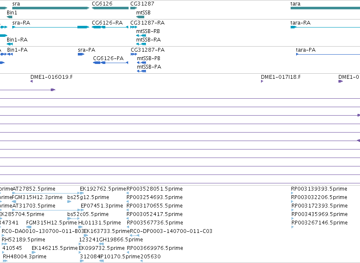The width and height of the screenshot is (360, 263).
Task: Select the CG31287-RA transcript label
Action: click(147, 23)
